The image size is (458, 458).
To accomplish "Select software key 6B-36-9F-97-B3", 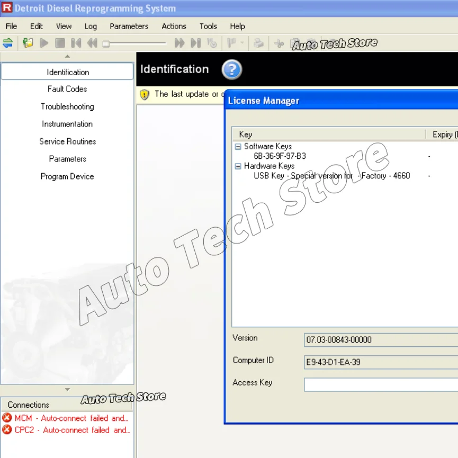I will pos(280,156).
